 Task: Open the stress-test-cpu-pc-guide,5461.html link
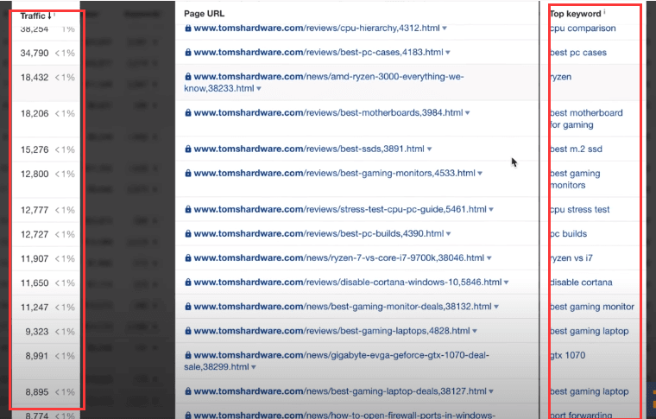(x=340, y=209)
